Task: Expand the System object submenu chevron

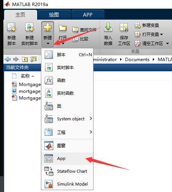Action: click(x=91, y=118)
